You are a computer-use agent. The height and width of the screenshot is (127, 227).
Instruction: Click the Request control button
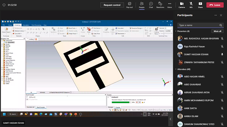click(112, 5)
